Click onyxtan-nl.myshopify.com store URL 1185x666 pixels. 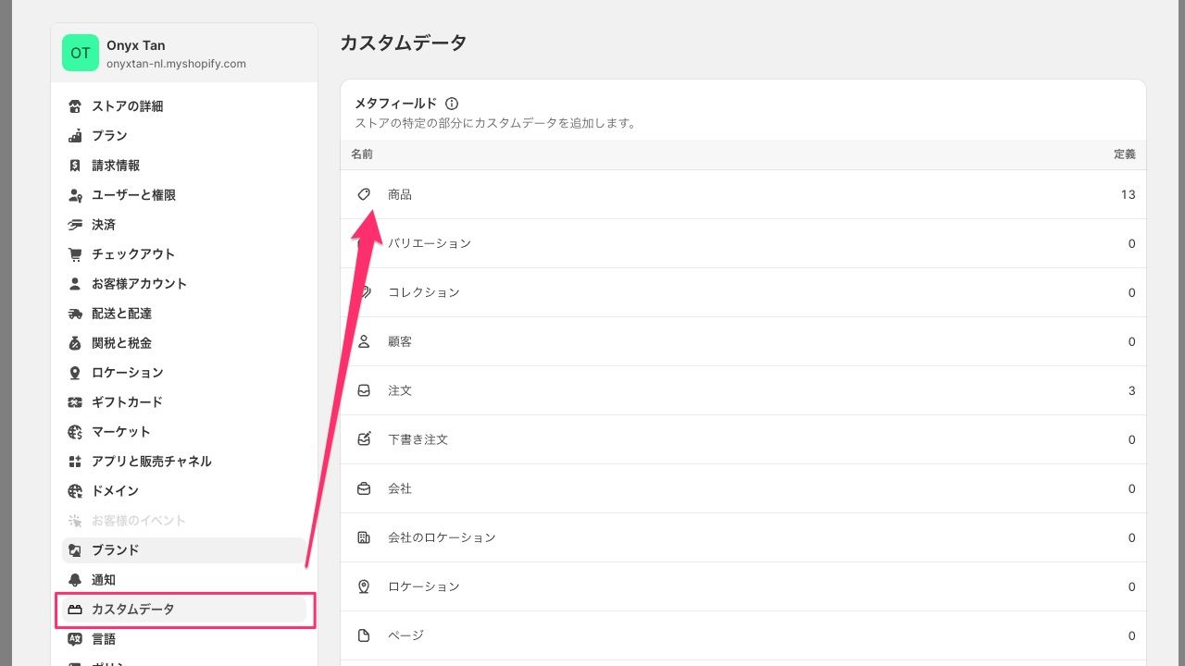(x=176, y=64)
